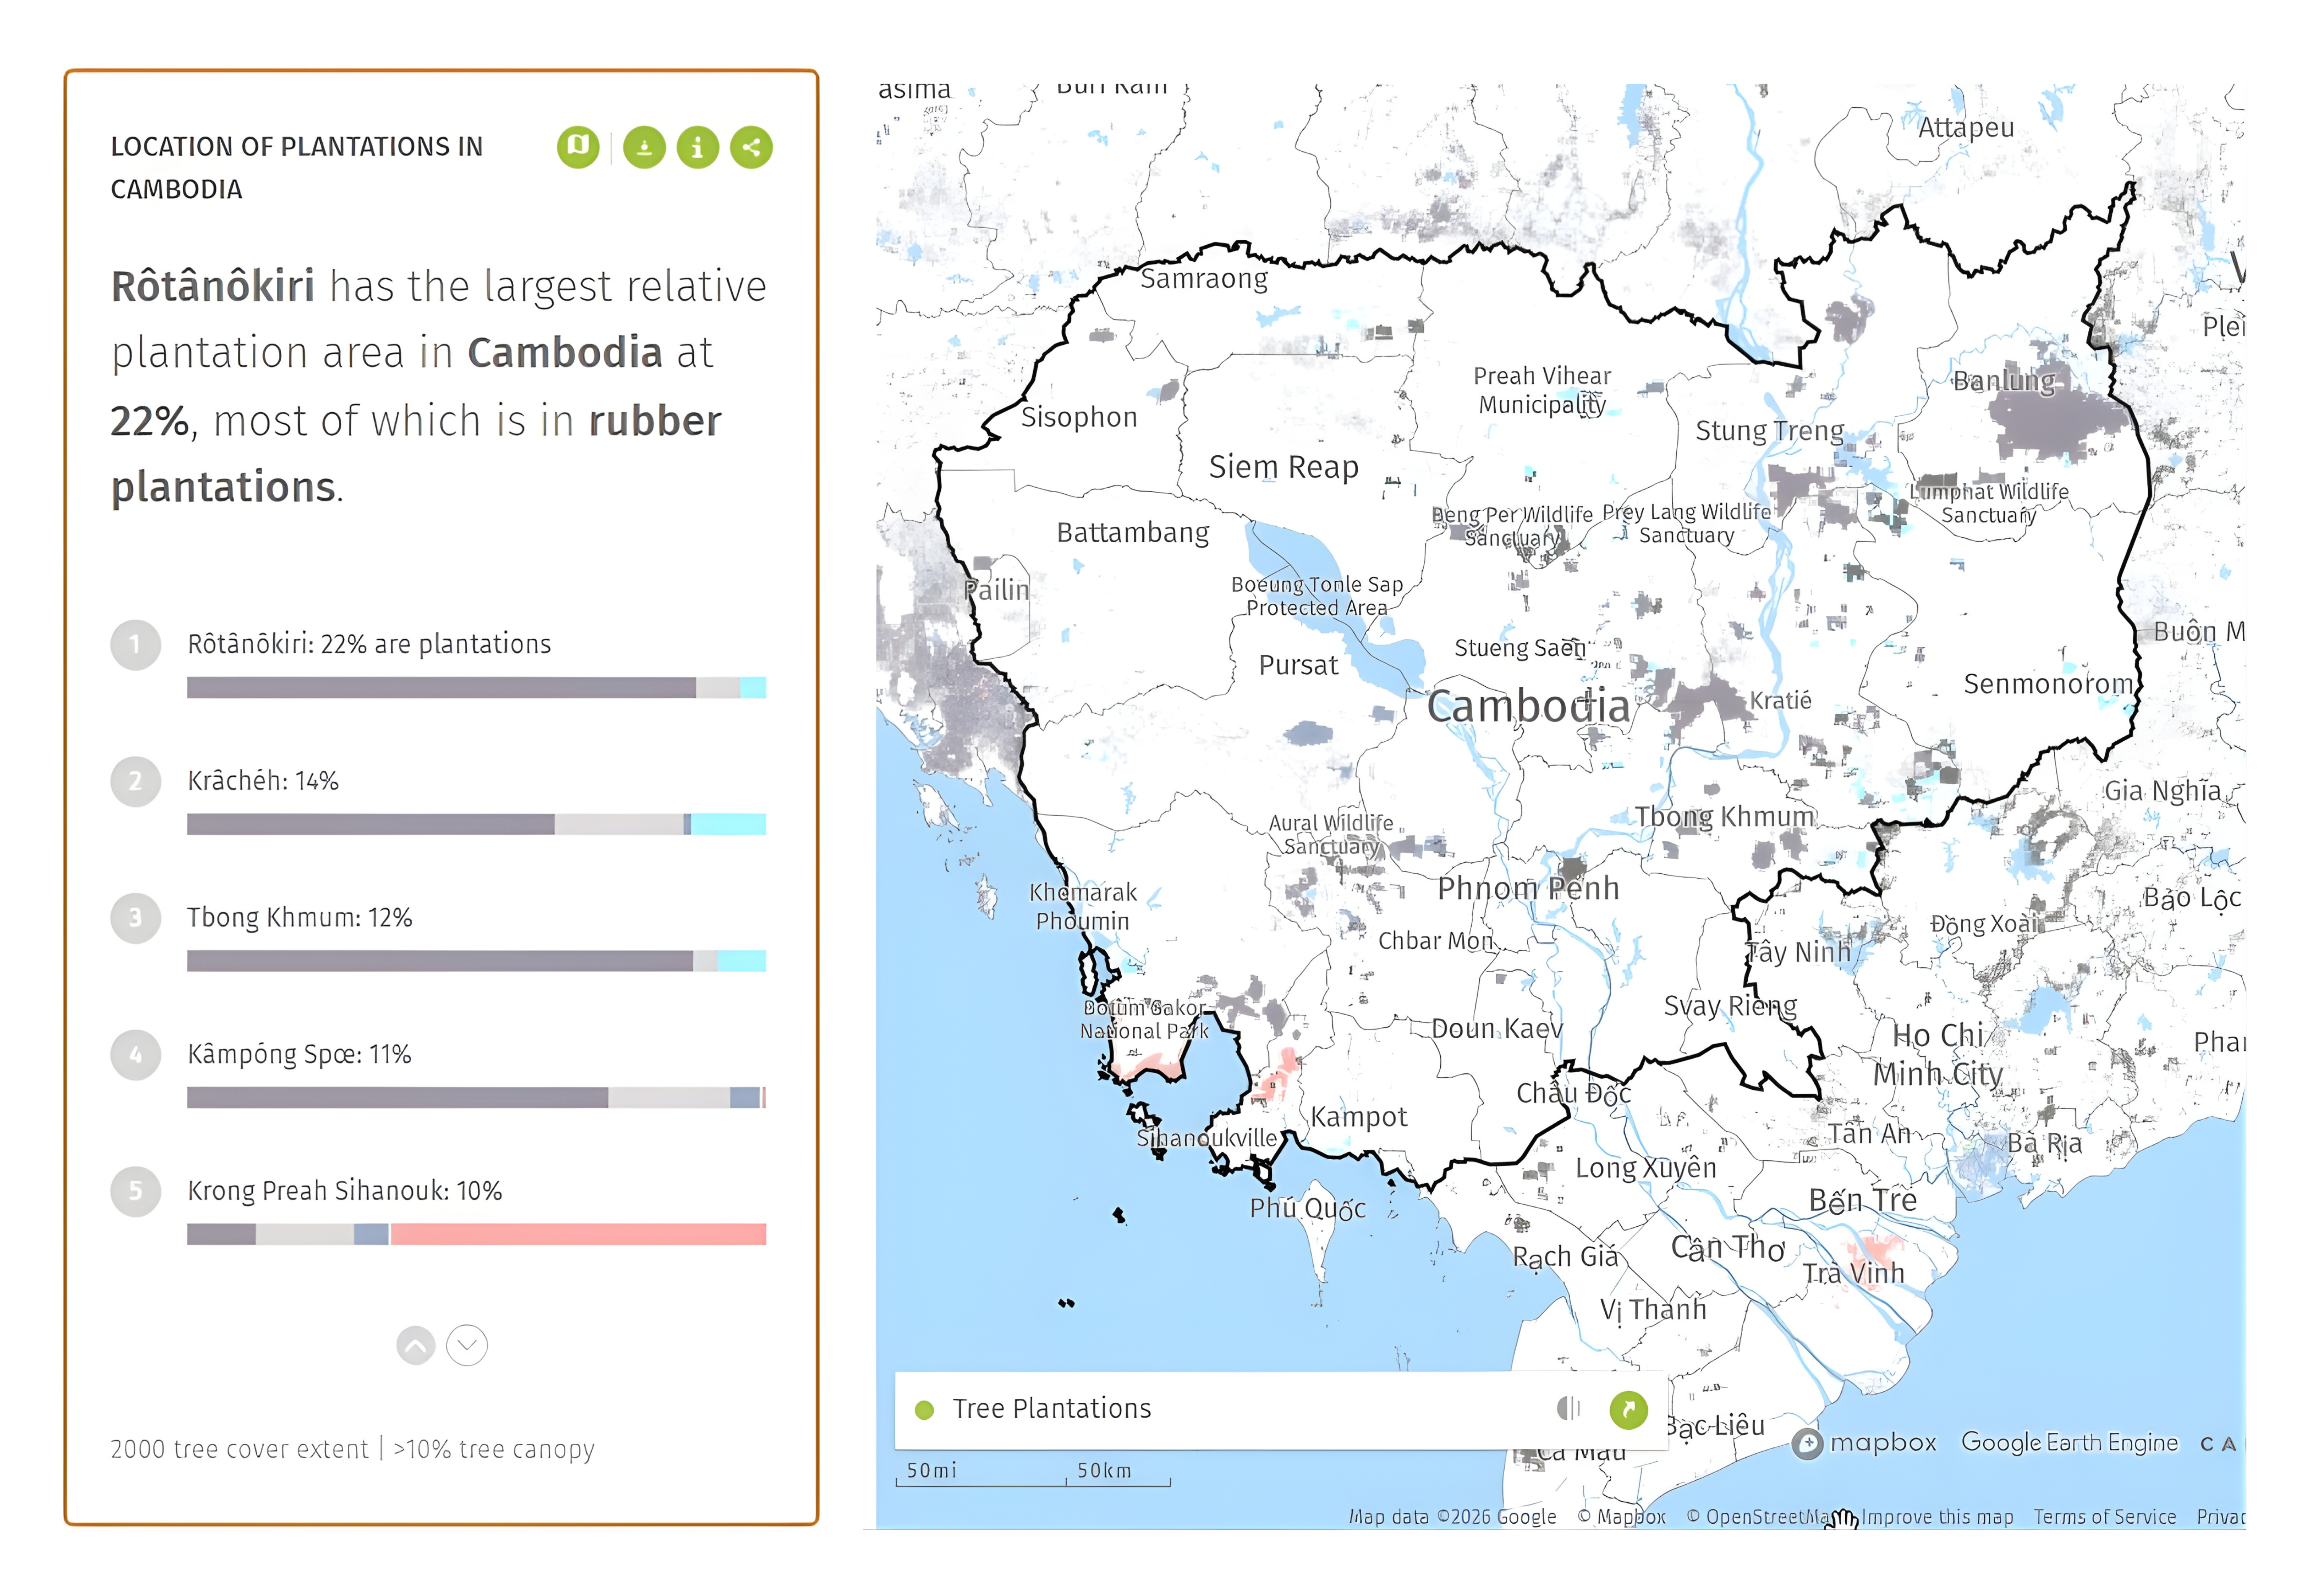Show previous plantation rankings with up chevron
The height and width of the screenshot is (1596, 2311).
point(415,1346)
